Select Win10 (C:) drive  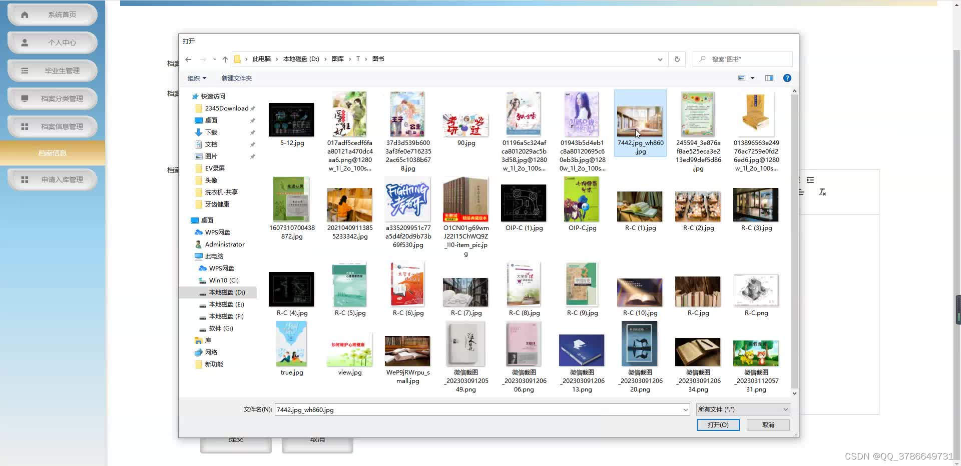(x=223, y=280)
